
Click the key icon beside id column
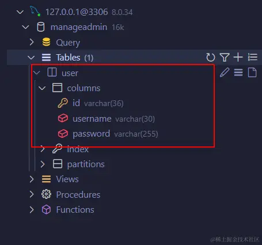pos(63,103)
